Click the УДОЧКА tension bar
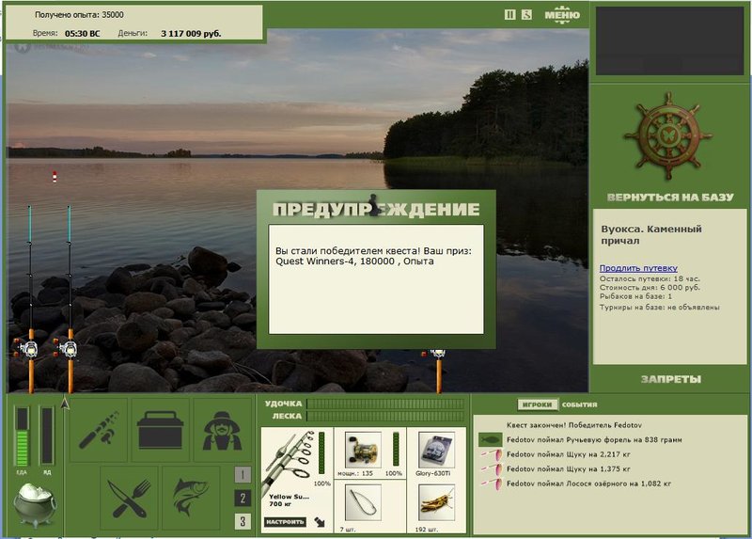The width and height of the screenshot is (752, 539). point(385,404)
